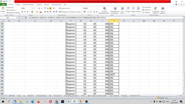Screen dimensions: 185x104
Task: Click the Copy (Копировать) button
Action: click(11, 10)
